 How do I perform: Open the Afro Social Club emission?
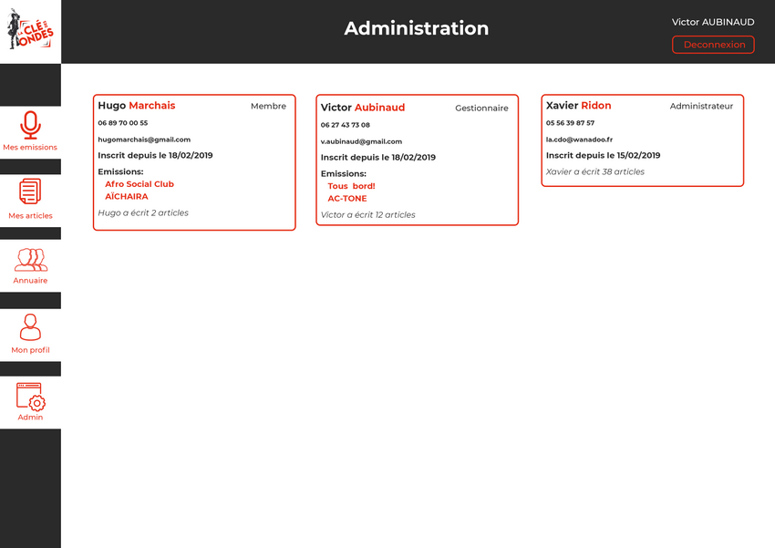pos(139,184)
